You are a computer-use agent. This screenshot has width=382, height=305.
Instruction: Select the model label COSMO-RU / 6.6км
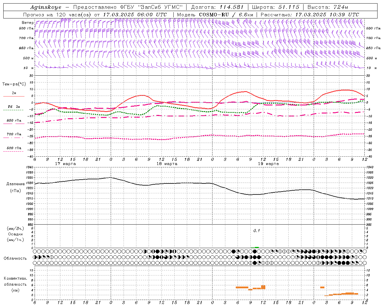[226, 15]
